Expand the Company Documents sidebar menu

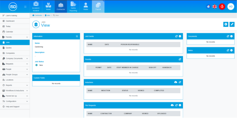coord(27,58)
